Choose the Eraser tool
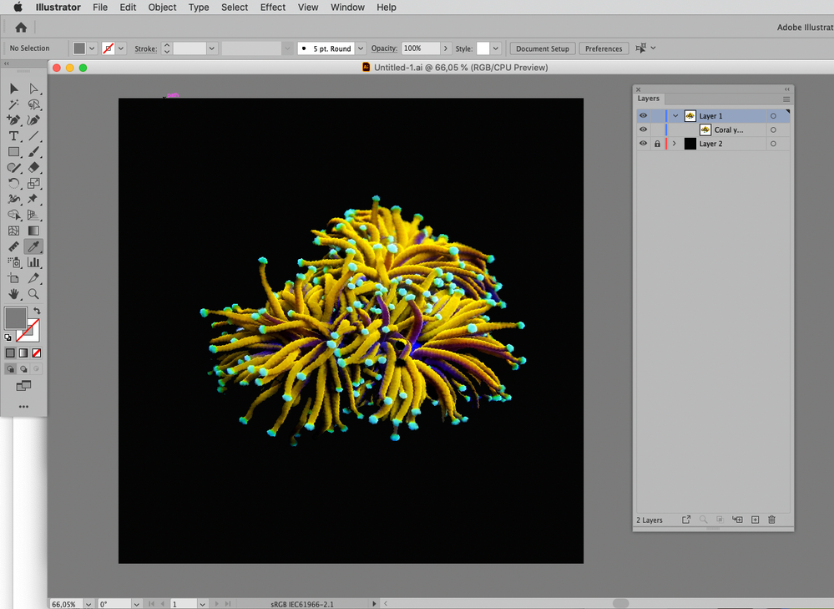The height and width of the screenshot is (609, 834). (33, 168)
